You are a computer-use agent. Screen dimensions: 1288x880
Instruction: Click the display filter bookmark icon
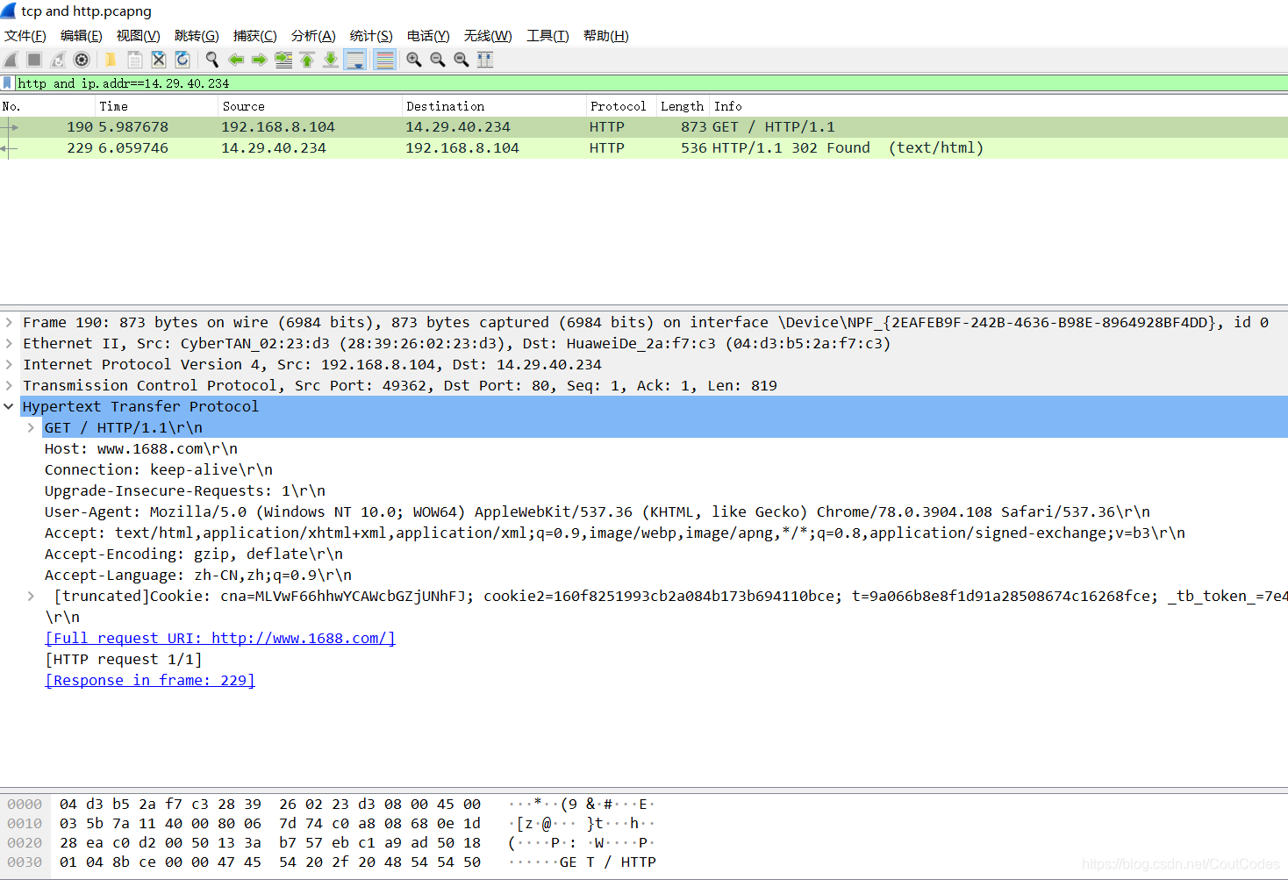(8, 83)
